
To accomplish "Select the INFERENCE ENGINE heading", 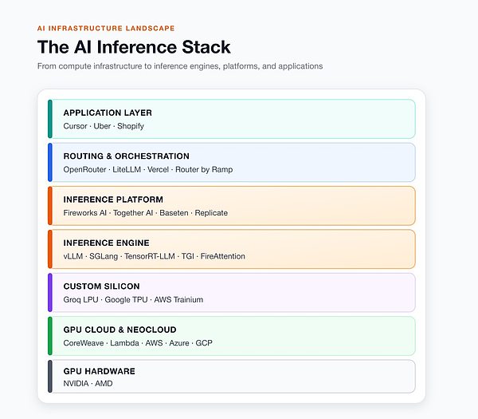I will click(x=107, y=243).
